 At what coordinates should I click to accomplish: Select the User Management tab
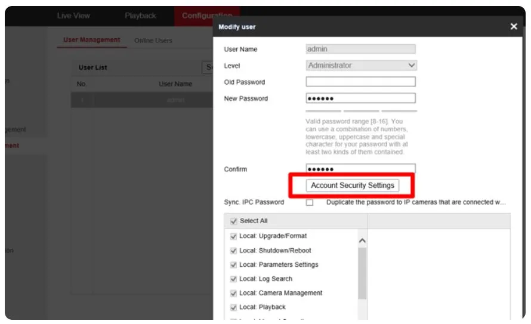click(x=92, y=40)
